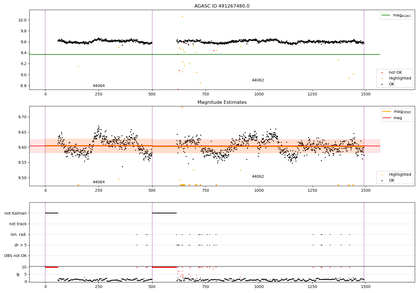Click obsid label 44062 in top plot
This screenshot has height=293, width=419.
click(x=258, y=80)
